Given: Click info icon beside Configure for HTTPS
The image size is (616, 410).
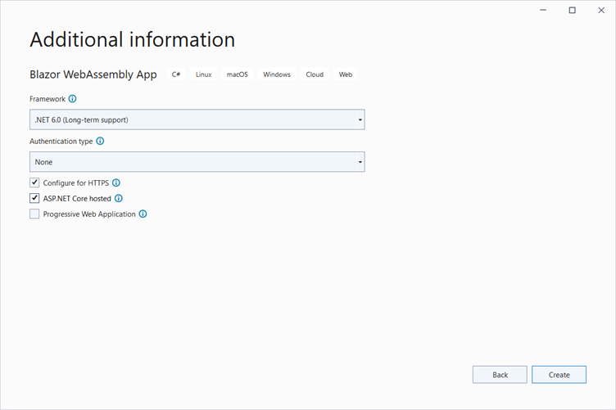Looking at the screenshot, I should pos(116,182).
